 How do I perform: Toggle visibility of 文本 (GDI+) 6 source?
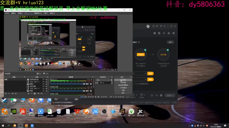(x=44, y=82)
